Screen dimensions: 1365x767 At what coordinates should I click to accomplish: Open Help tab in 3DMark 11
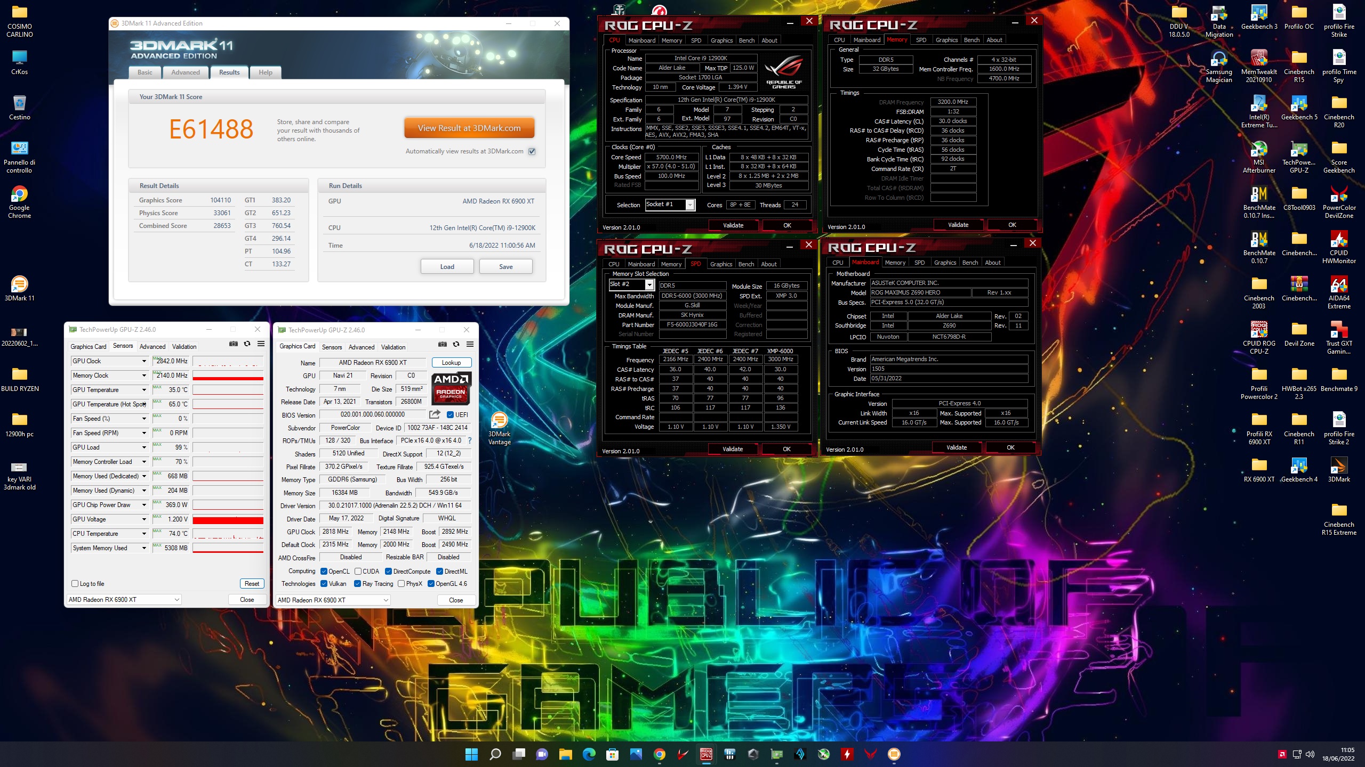(266, 72)
